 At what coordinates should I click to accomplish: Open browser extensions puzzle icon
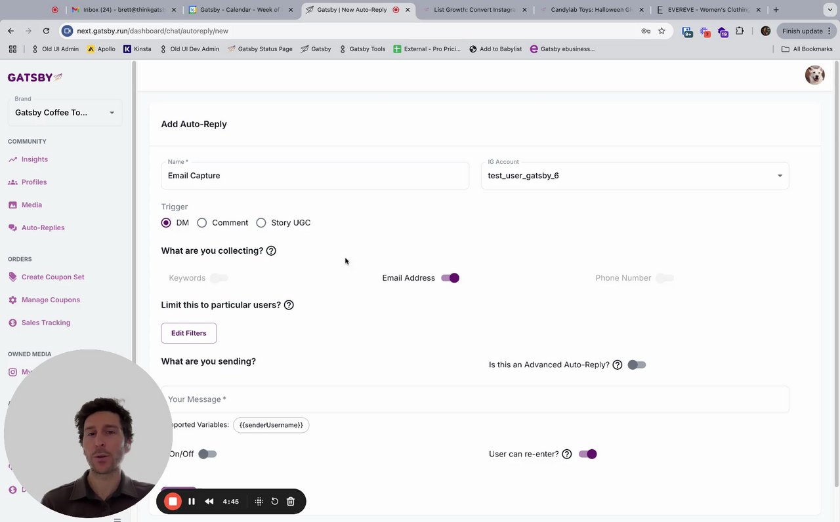740,31
